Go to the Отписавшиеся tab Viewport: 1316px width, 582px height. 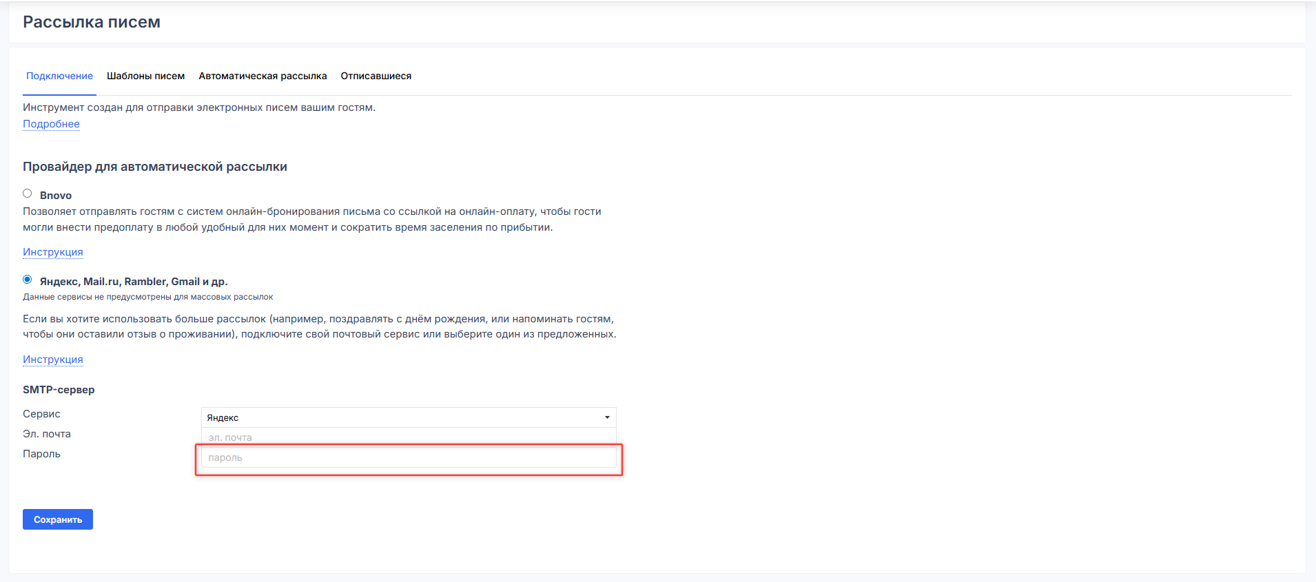(376, 76)
